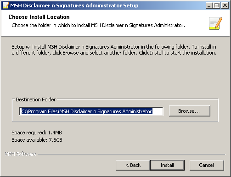Click the window title text
231x177 pixels.
point(74,6)
